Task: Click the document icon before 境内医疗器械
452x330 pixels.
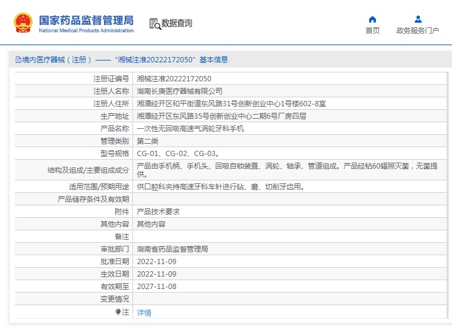Action: (x=18, y=59)
